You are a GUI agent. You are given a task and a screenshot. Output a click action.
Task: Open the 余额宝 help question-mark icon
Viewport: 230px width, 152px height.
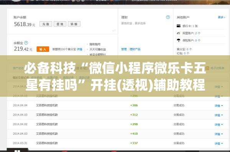coord(26,43)
